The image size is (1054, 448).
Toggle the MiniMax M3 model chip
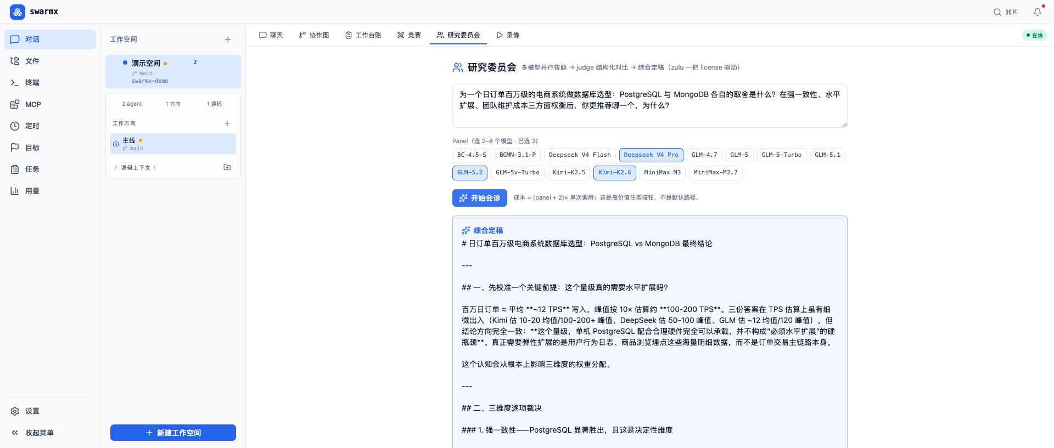[662, 173]
